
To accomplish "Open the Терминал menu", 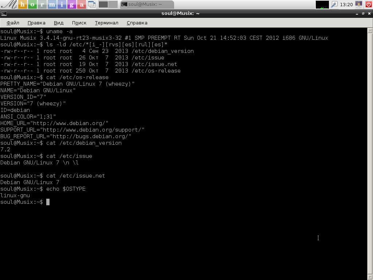I will click(x=107, y=23).
